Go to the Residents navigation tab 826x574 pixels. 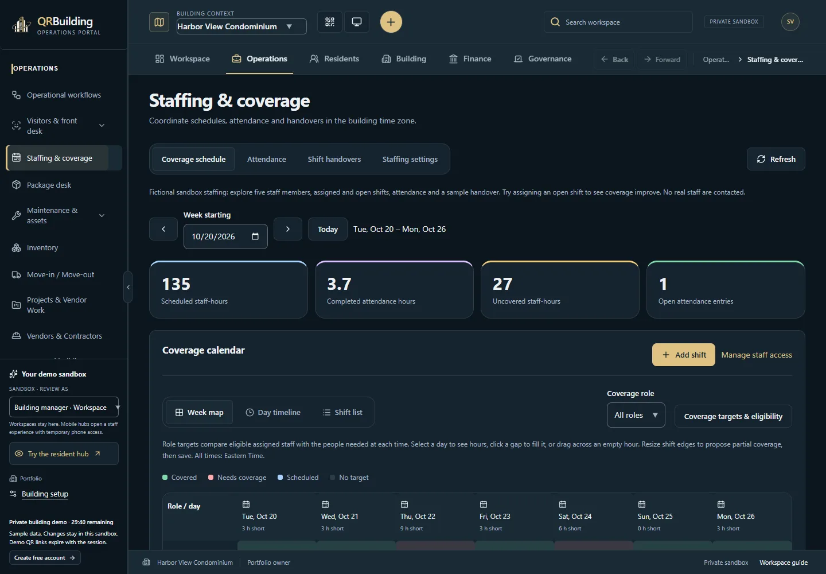[334, 59]
